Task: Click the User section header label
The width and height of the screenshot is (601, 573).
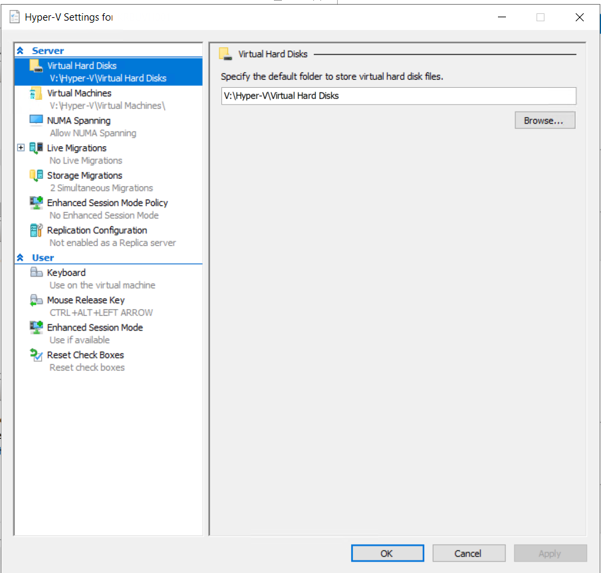Action: (x=43, y=257)
